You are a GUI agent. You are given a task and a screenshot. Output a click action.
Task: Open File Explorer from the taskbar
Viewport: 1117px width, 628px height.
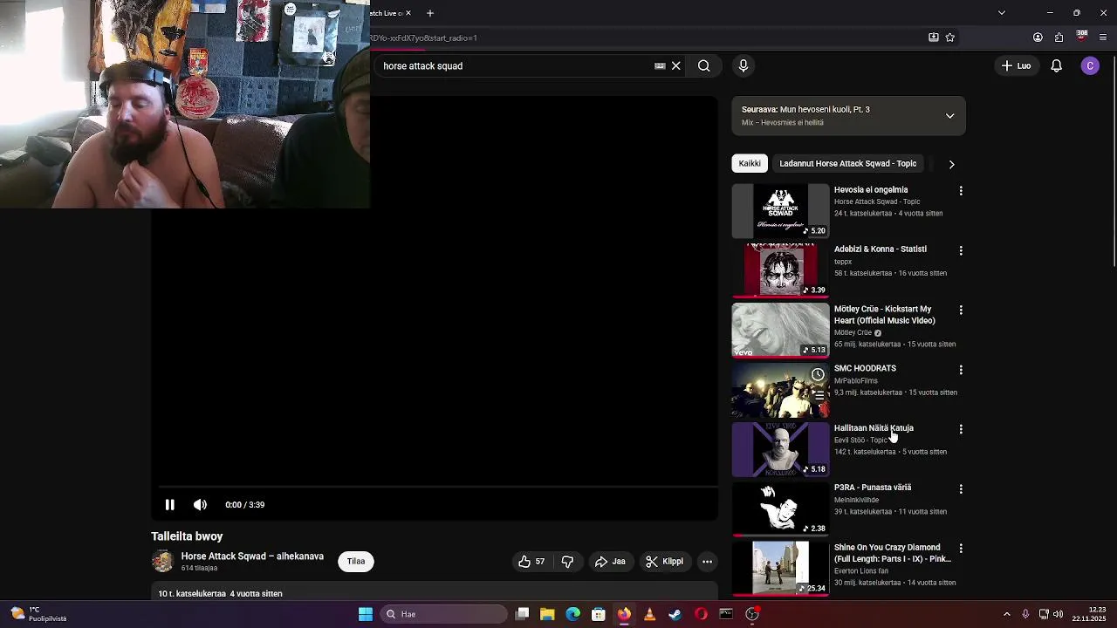(547, 614)
